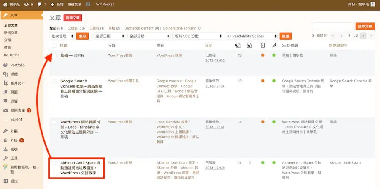This screenshot has height=189, width=380.
Task: Sort by outgoing internal links column icon
Action: coord(238,45)
